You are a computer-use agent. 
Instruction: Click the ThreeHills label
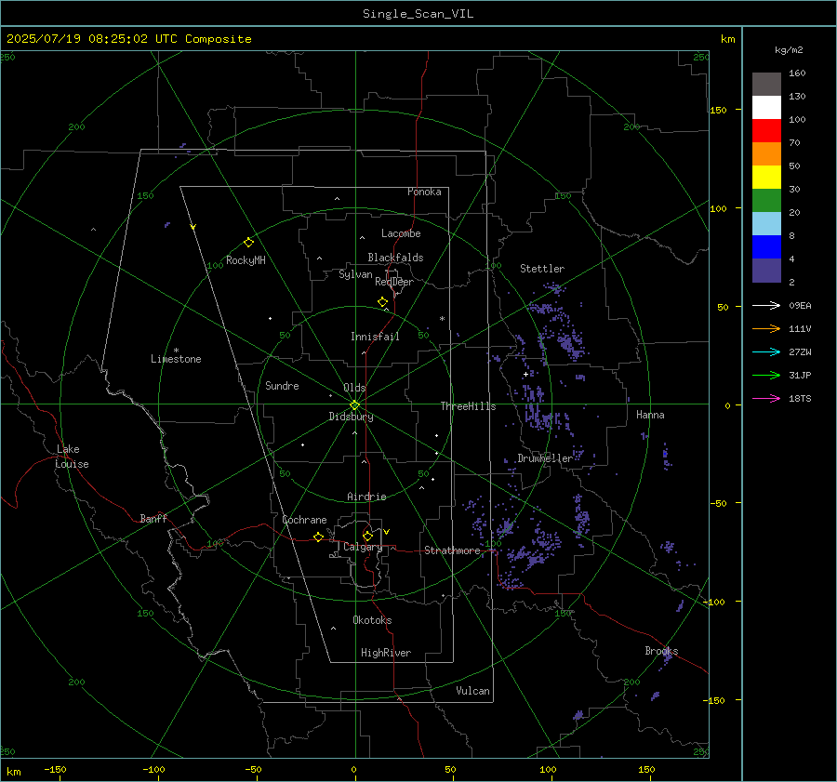click(x=468, y=406)
